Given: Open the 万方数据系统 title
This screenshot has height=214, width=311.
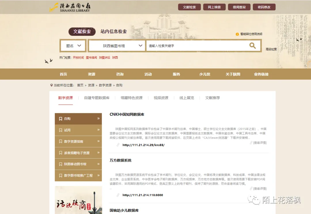Looking at the screenshot, I should [x=120, y=160].
